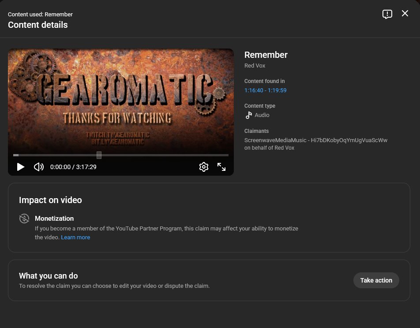Click the edit or dispute claim description
Image resolution: width=420 pixels, height=328 pixels.
point(114,286)
